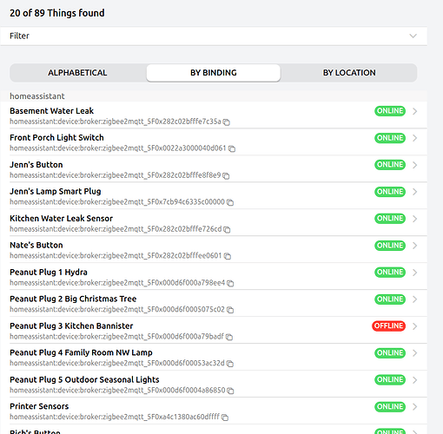Viewport: 443px width, 434px height.
Task: Switch to the Alphabetical tab
Action: (77, 73)
